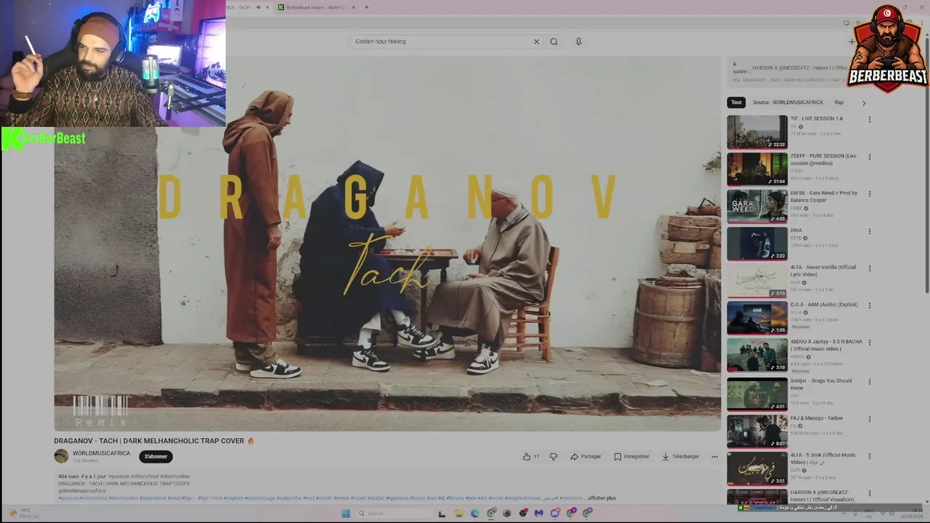Open WORLDMUSICAFRICA channel avatar
Viewport: 930px width, 523px height.
(x=61, y=456)
